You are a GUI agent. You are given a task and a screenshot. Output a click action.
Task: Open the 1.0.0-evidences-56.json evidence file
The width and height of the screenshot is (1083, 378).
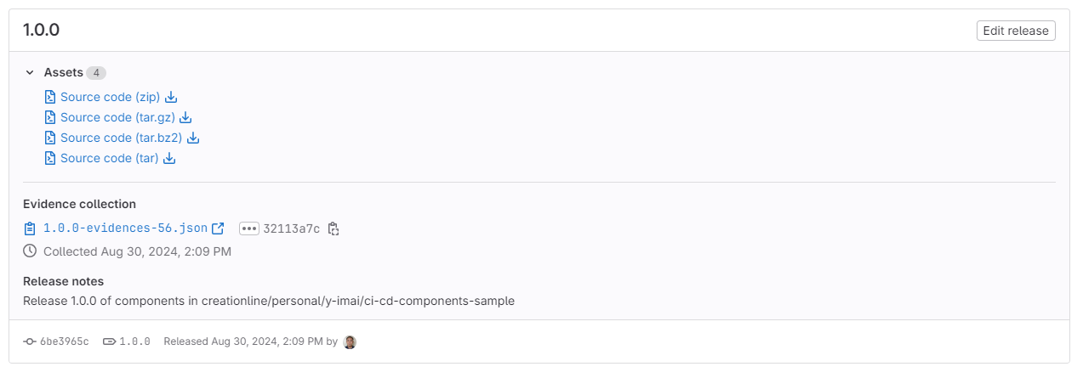pos(125,228)
